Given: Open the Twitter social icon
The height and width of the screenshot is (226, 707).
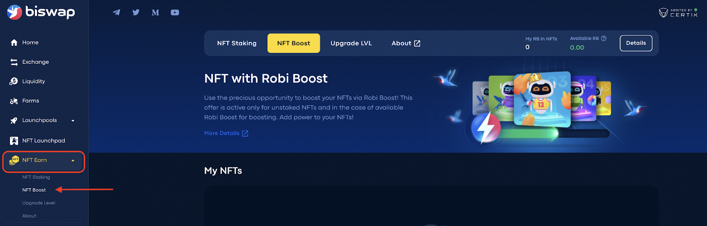Looking at the screenshot, I should [136, 12].
